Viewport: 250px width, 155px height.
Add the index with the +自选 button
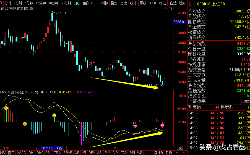[x=172, y=3]
